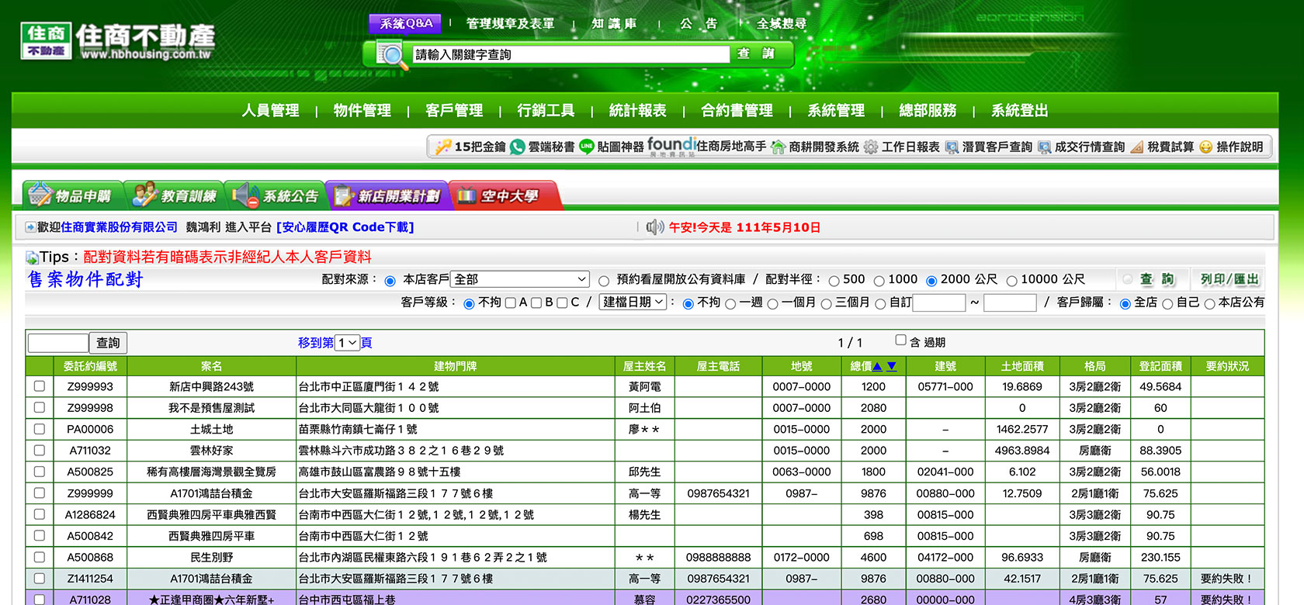Click the filter text box left of 查詢
This screenshot has width=1304, height=605.
pyautogui.click(x=58, y=343)
